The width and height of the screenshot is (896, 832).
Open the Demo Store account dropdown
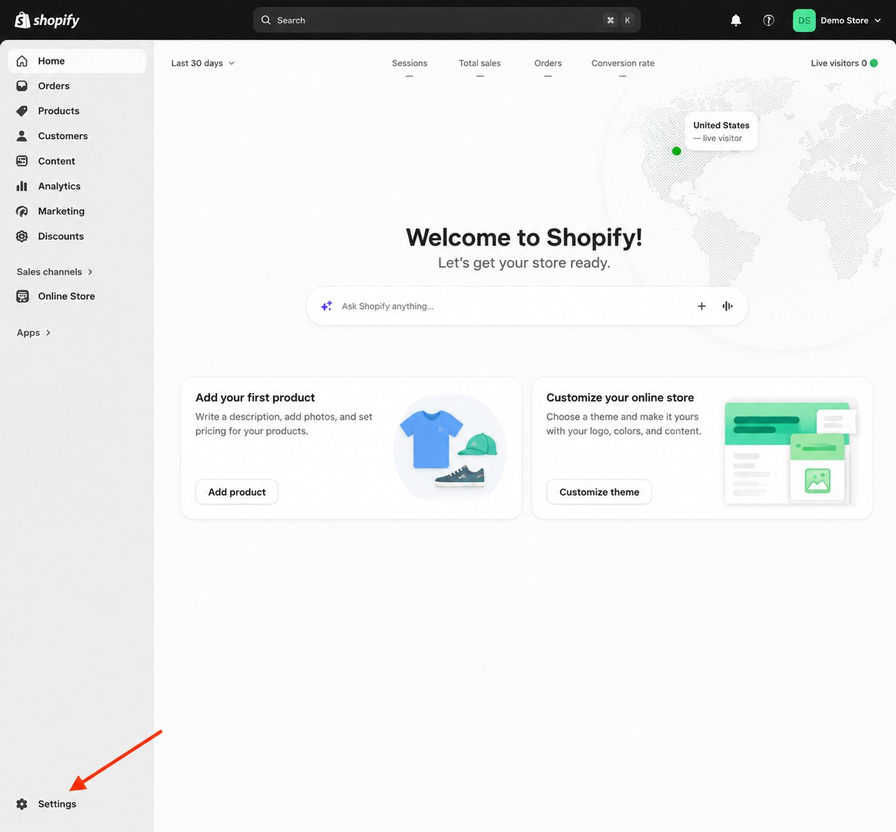(x=851, y=21)
